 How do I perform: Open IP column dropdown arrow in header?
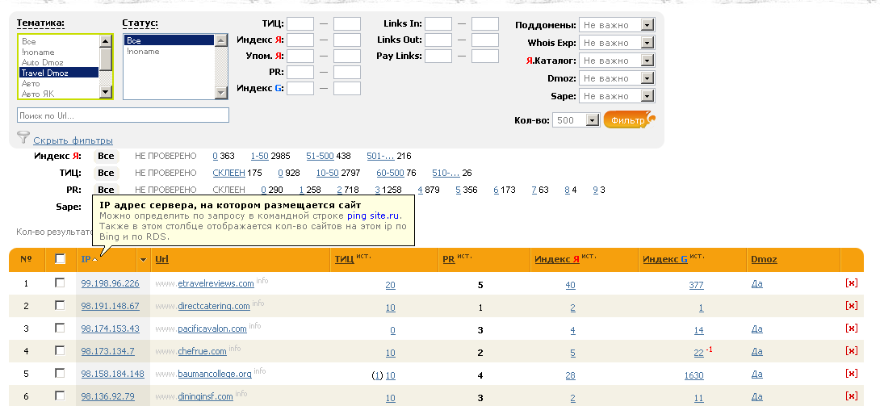tap(143, 260)
